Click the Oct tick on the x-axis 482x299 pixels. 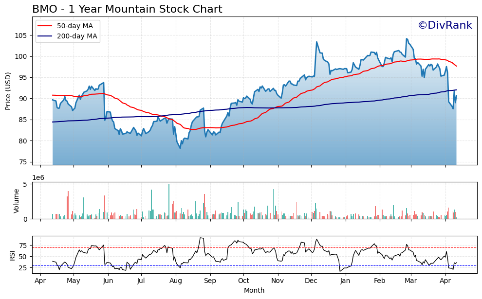tap(243, 281)
